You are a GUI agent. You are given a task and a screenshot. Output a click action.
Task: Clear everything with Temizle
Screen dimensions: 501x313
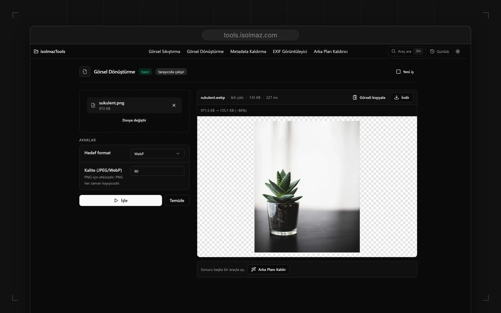(x=177, y=200)
